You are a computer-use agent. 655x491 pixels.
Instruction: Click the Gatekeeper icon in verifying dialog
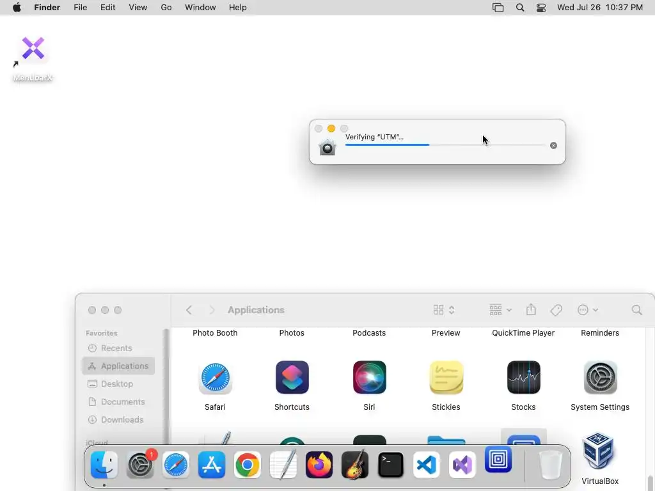pyautogui.click(x=327, y=148)
